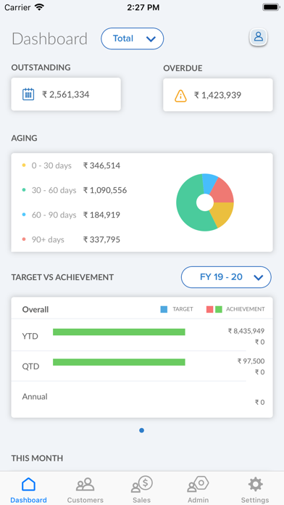Tap the Customers people icon
The image size is (284, 505).
click(x=85, y=485)
